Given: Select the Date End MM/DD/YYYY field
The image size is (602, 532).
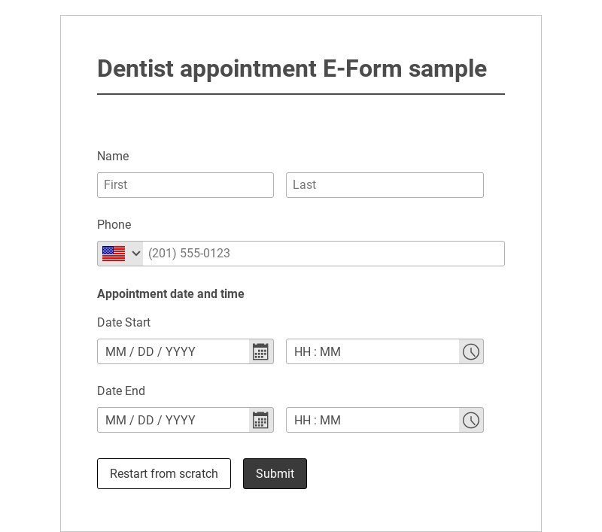Looking at the screenshot, I should (x=174, y=420).
